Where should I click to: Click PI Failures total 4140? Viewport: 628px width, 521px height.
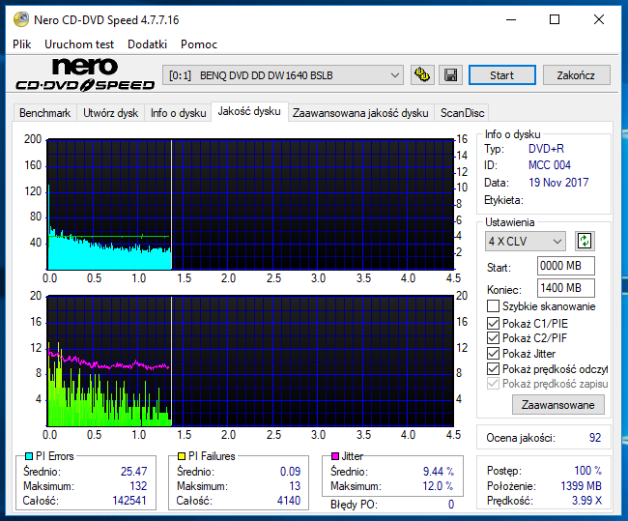coord(288,501)
